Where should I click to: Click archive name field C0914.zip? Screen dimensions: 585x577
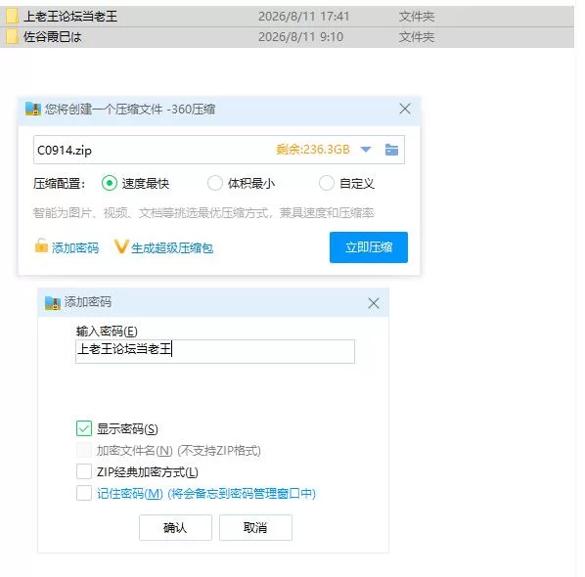point(218,150)
